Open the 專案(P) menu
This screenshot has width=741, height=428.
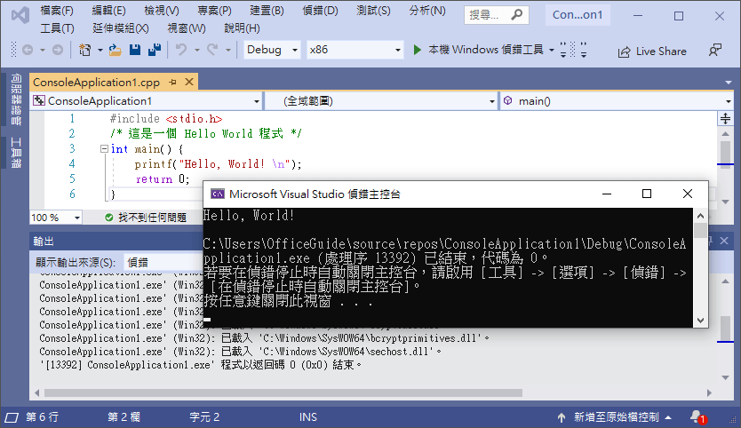(x=214, y=11)
